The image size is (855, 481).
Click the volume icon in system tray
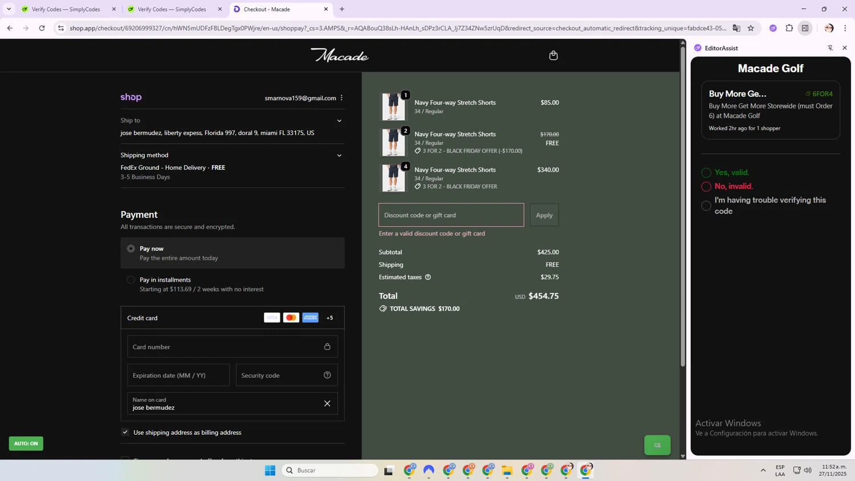(x=808, y=470)
